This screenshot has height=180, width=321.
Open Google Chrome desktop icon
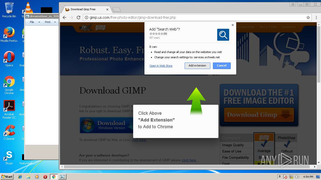pos(9,85)
